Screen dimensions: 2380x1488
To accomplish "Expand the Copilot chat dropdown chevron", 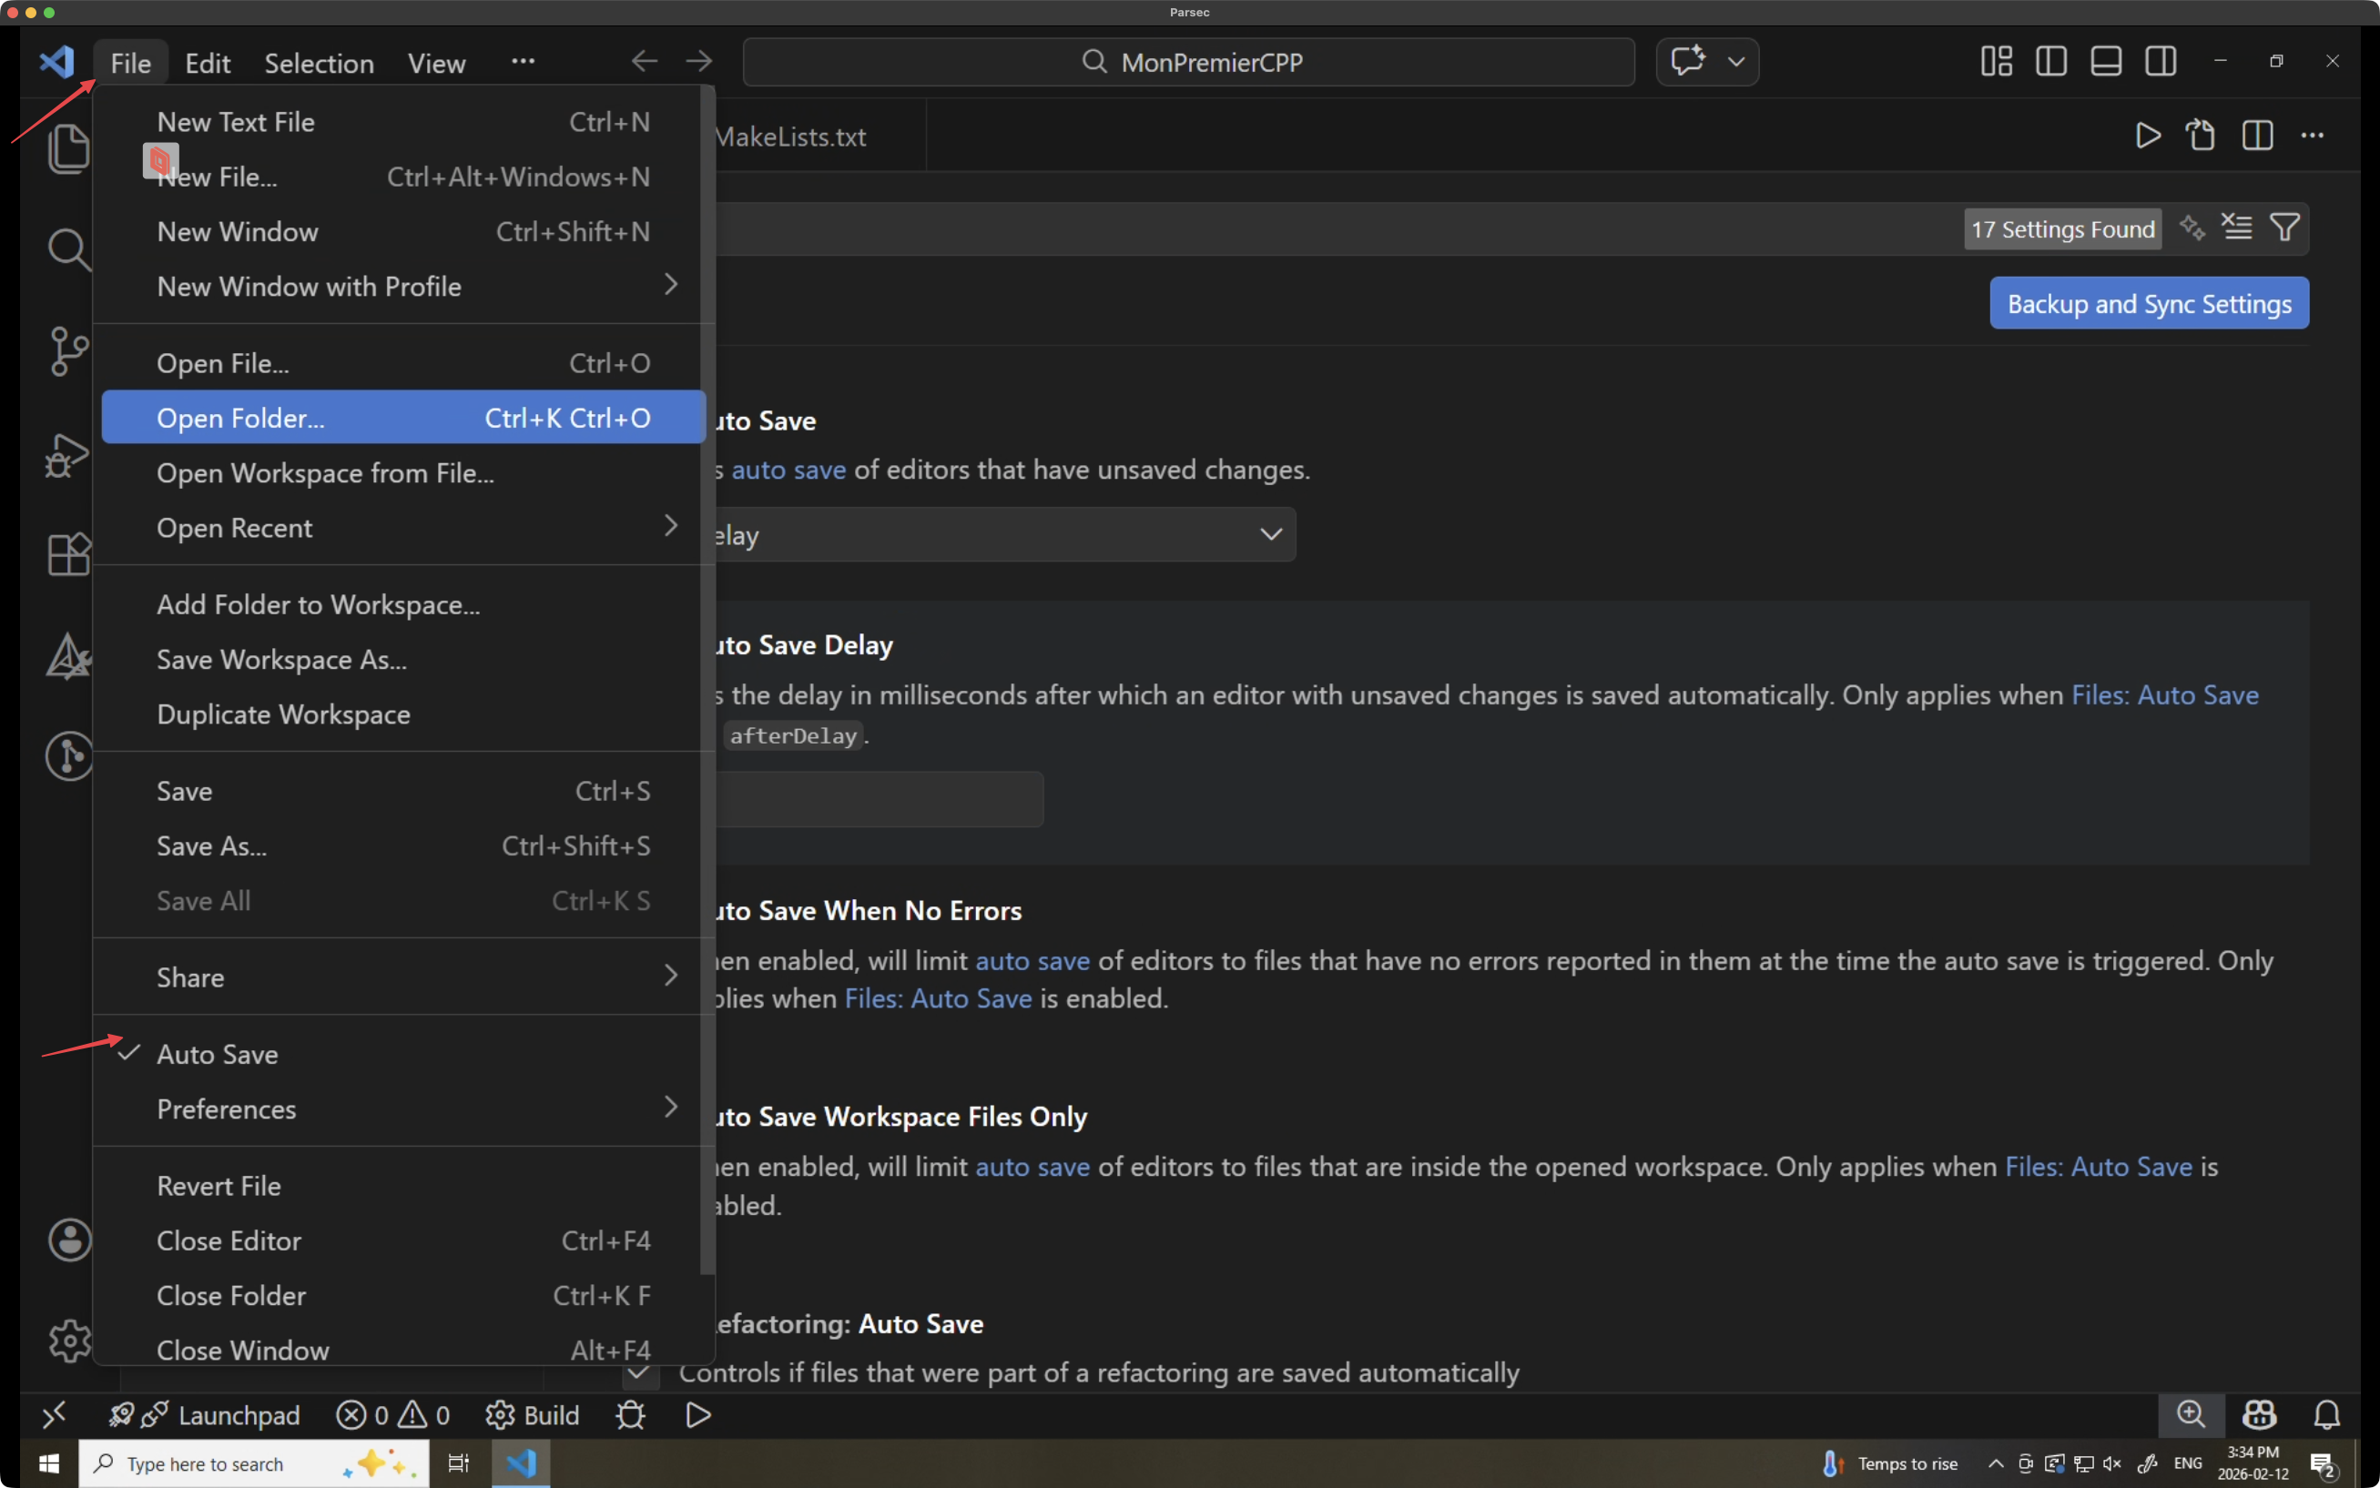I will pos(1736,62).
